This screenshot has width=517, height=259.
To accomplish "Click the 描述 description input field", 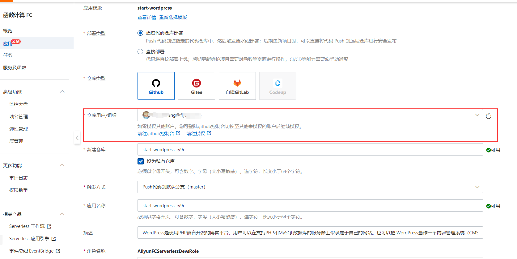I will click(x=310, y=233).
